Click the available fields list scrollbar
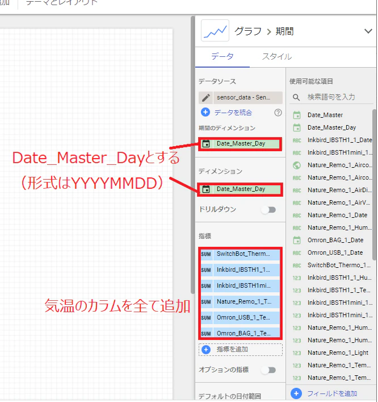 375,185
